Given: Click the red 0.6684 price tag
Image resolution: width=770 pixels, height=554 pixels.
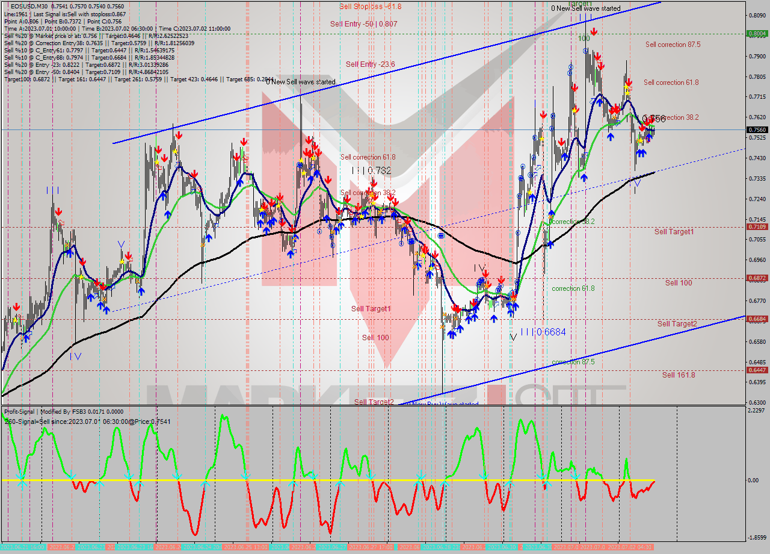Looking at the screenshot, I should (x=757, y=319).
